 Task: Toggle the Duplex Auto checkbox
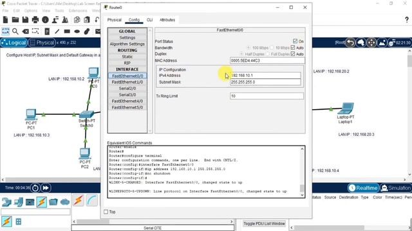click(x=293, y=54)
